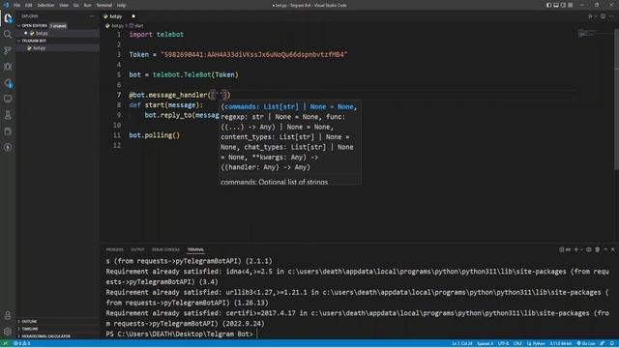Open the Search view in activity bar
This screenshot has width=619, height=348.
(8, 35)
